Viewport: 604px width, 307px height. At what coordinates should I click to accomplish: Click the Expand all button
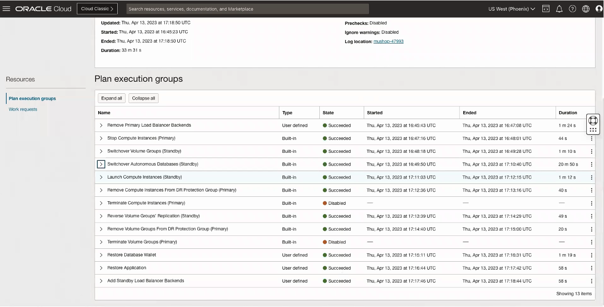[111, 98]
